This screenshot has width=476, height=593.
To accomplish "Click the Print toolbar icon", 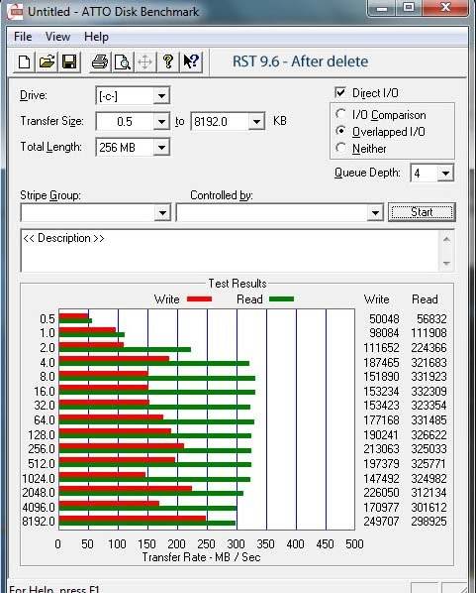I will coord(100,61).
